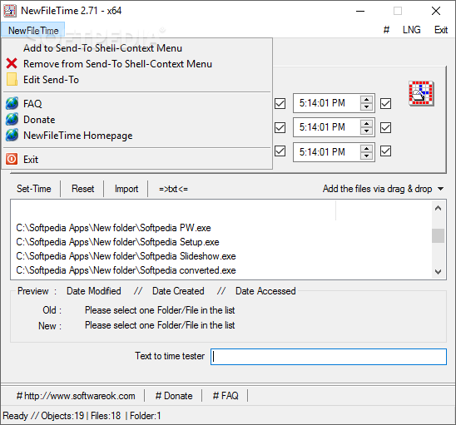Toggle checkbox right of first time field
This screenshot has height=425, width=456.
pos(385,103)
